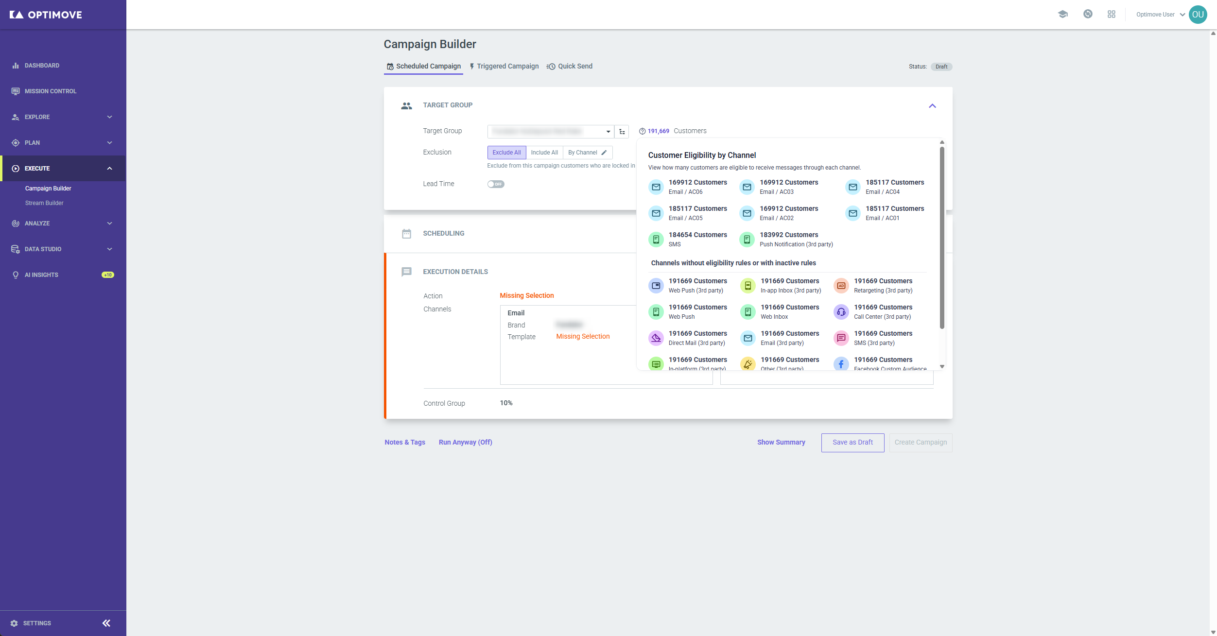Open the Show Summary link
This screenshot has height=636, width=1217.
point(781,443)
